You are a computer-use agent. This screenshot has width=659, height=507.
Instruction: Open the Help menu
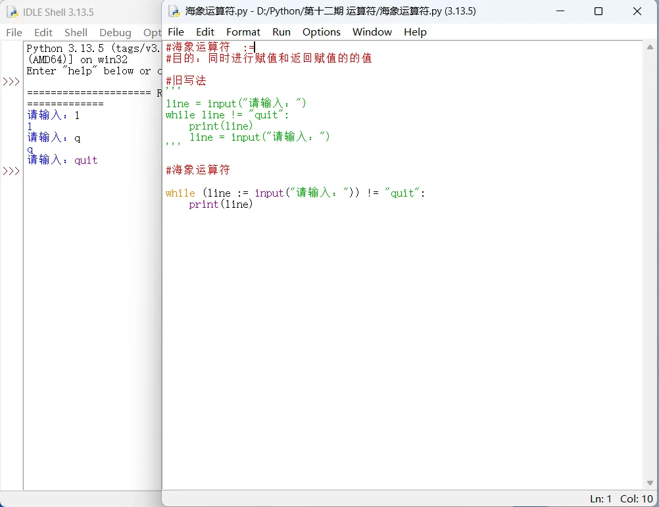click(x=415, y=32)
